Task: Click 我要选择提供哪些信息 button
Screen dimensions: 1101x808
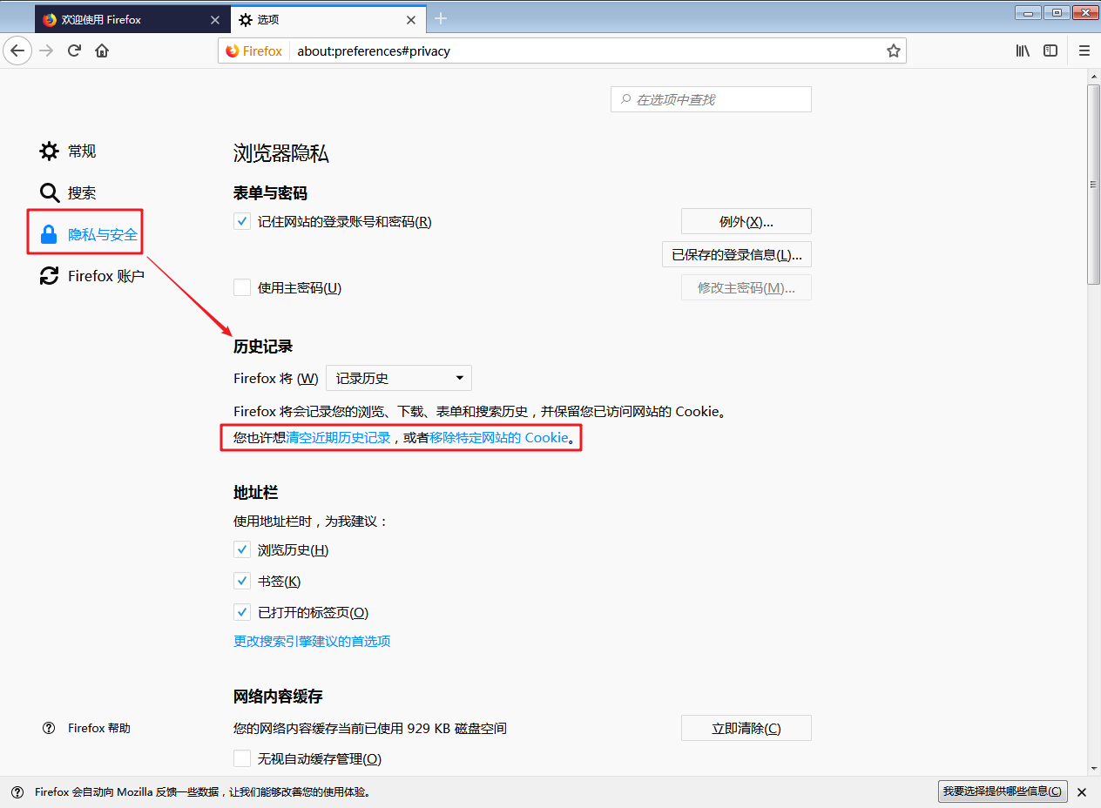Action: (1003, 791)
